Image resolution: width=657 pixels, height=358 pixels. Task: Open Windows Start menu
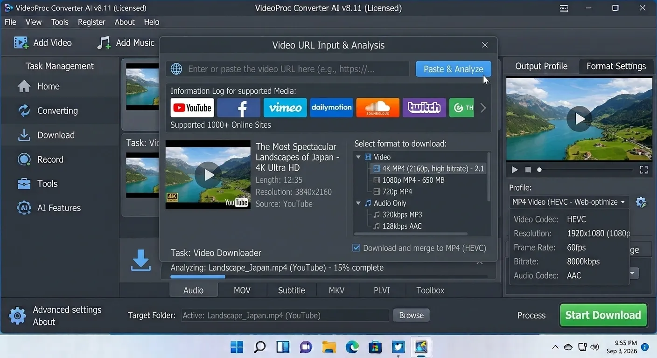point(237,347)
